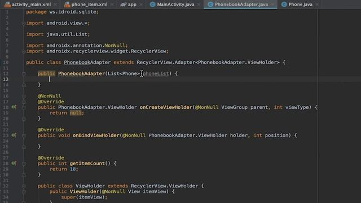Click override gutter icon for getItemCount
Screen dimensions: 361x203
point(14,163)
